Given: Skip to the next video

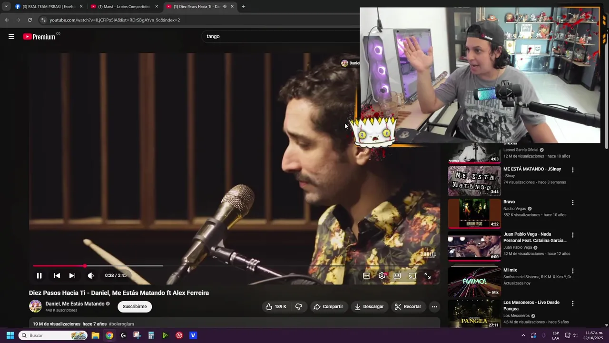Looking at the screenshot, I should click(x=72, y=275).
